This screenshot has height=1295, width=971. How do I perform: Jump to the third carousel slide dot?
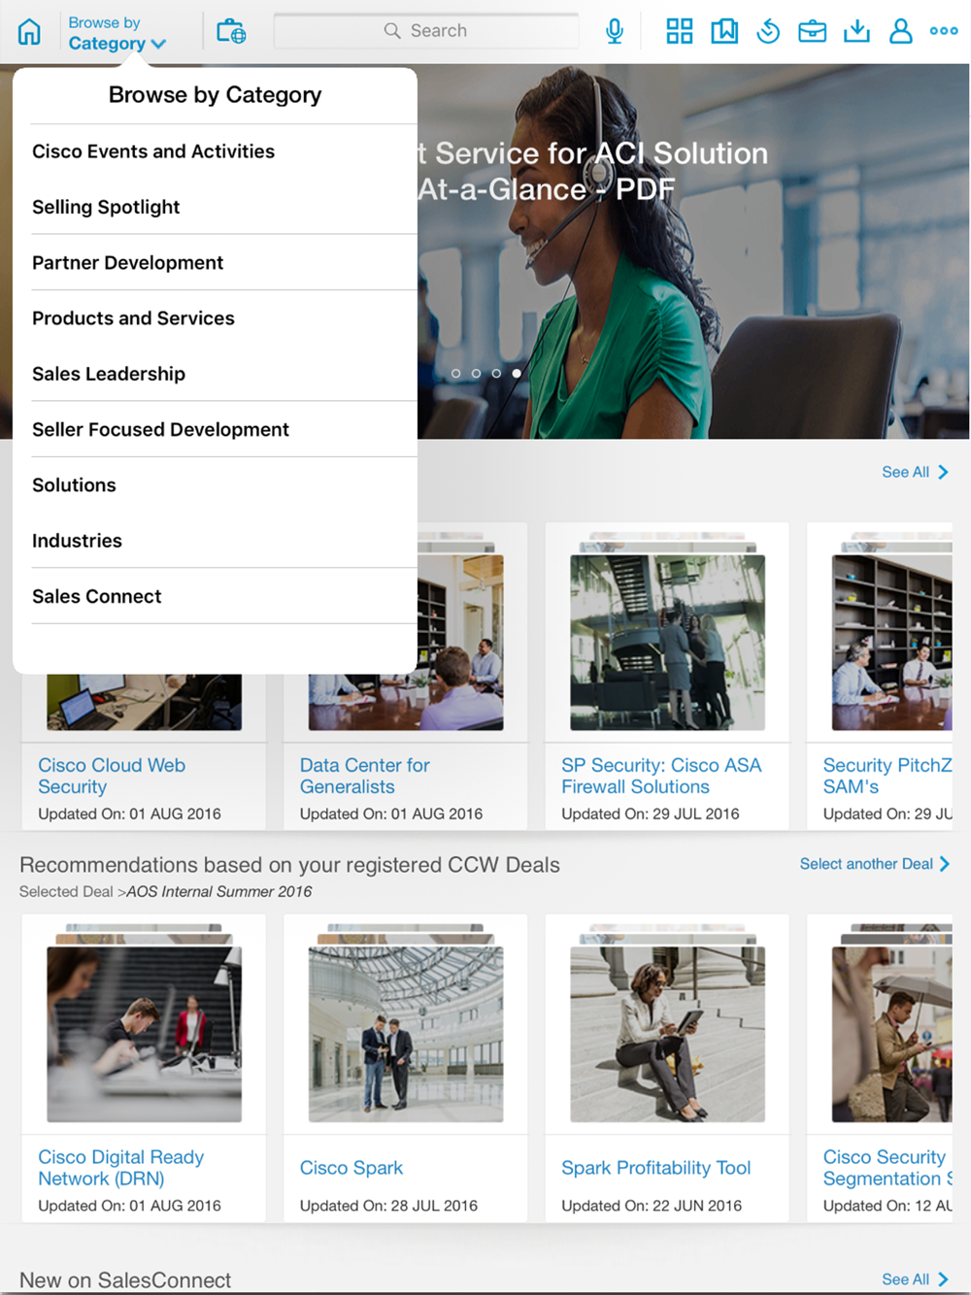(496, 374)
